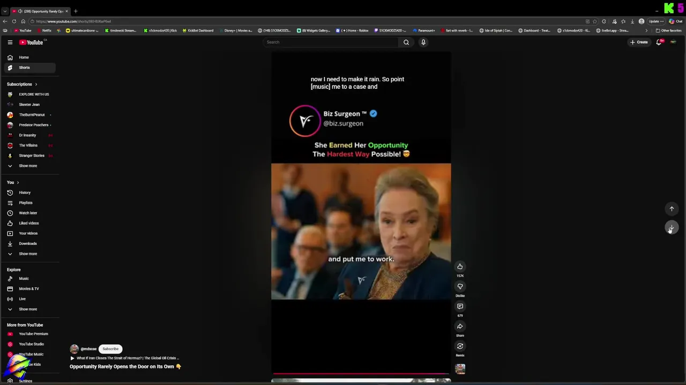
Task: Open Stranger Stories channel
Action: pos(29,156)
